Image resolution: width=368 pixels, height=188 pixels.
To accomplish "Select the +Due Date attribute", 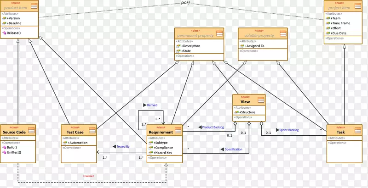I will coord(339,33).
